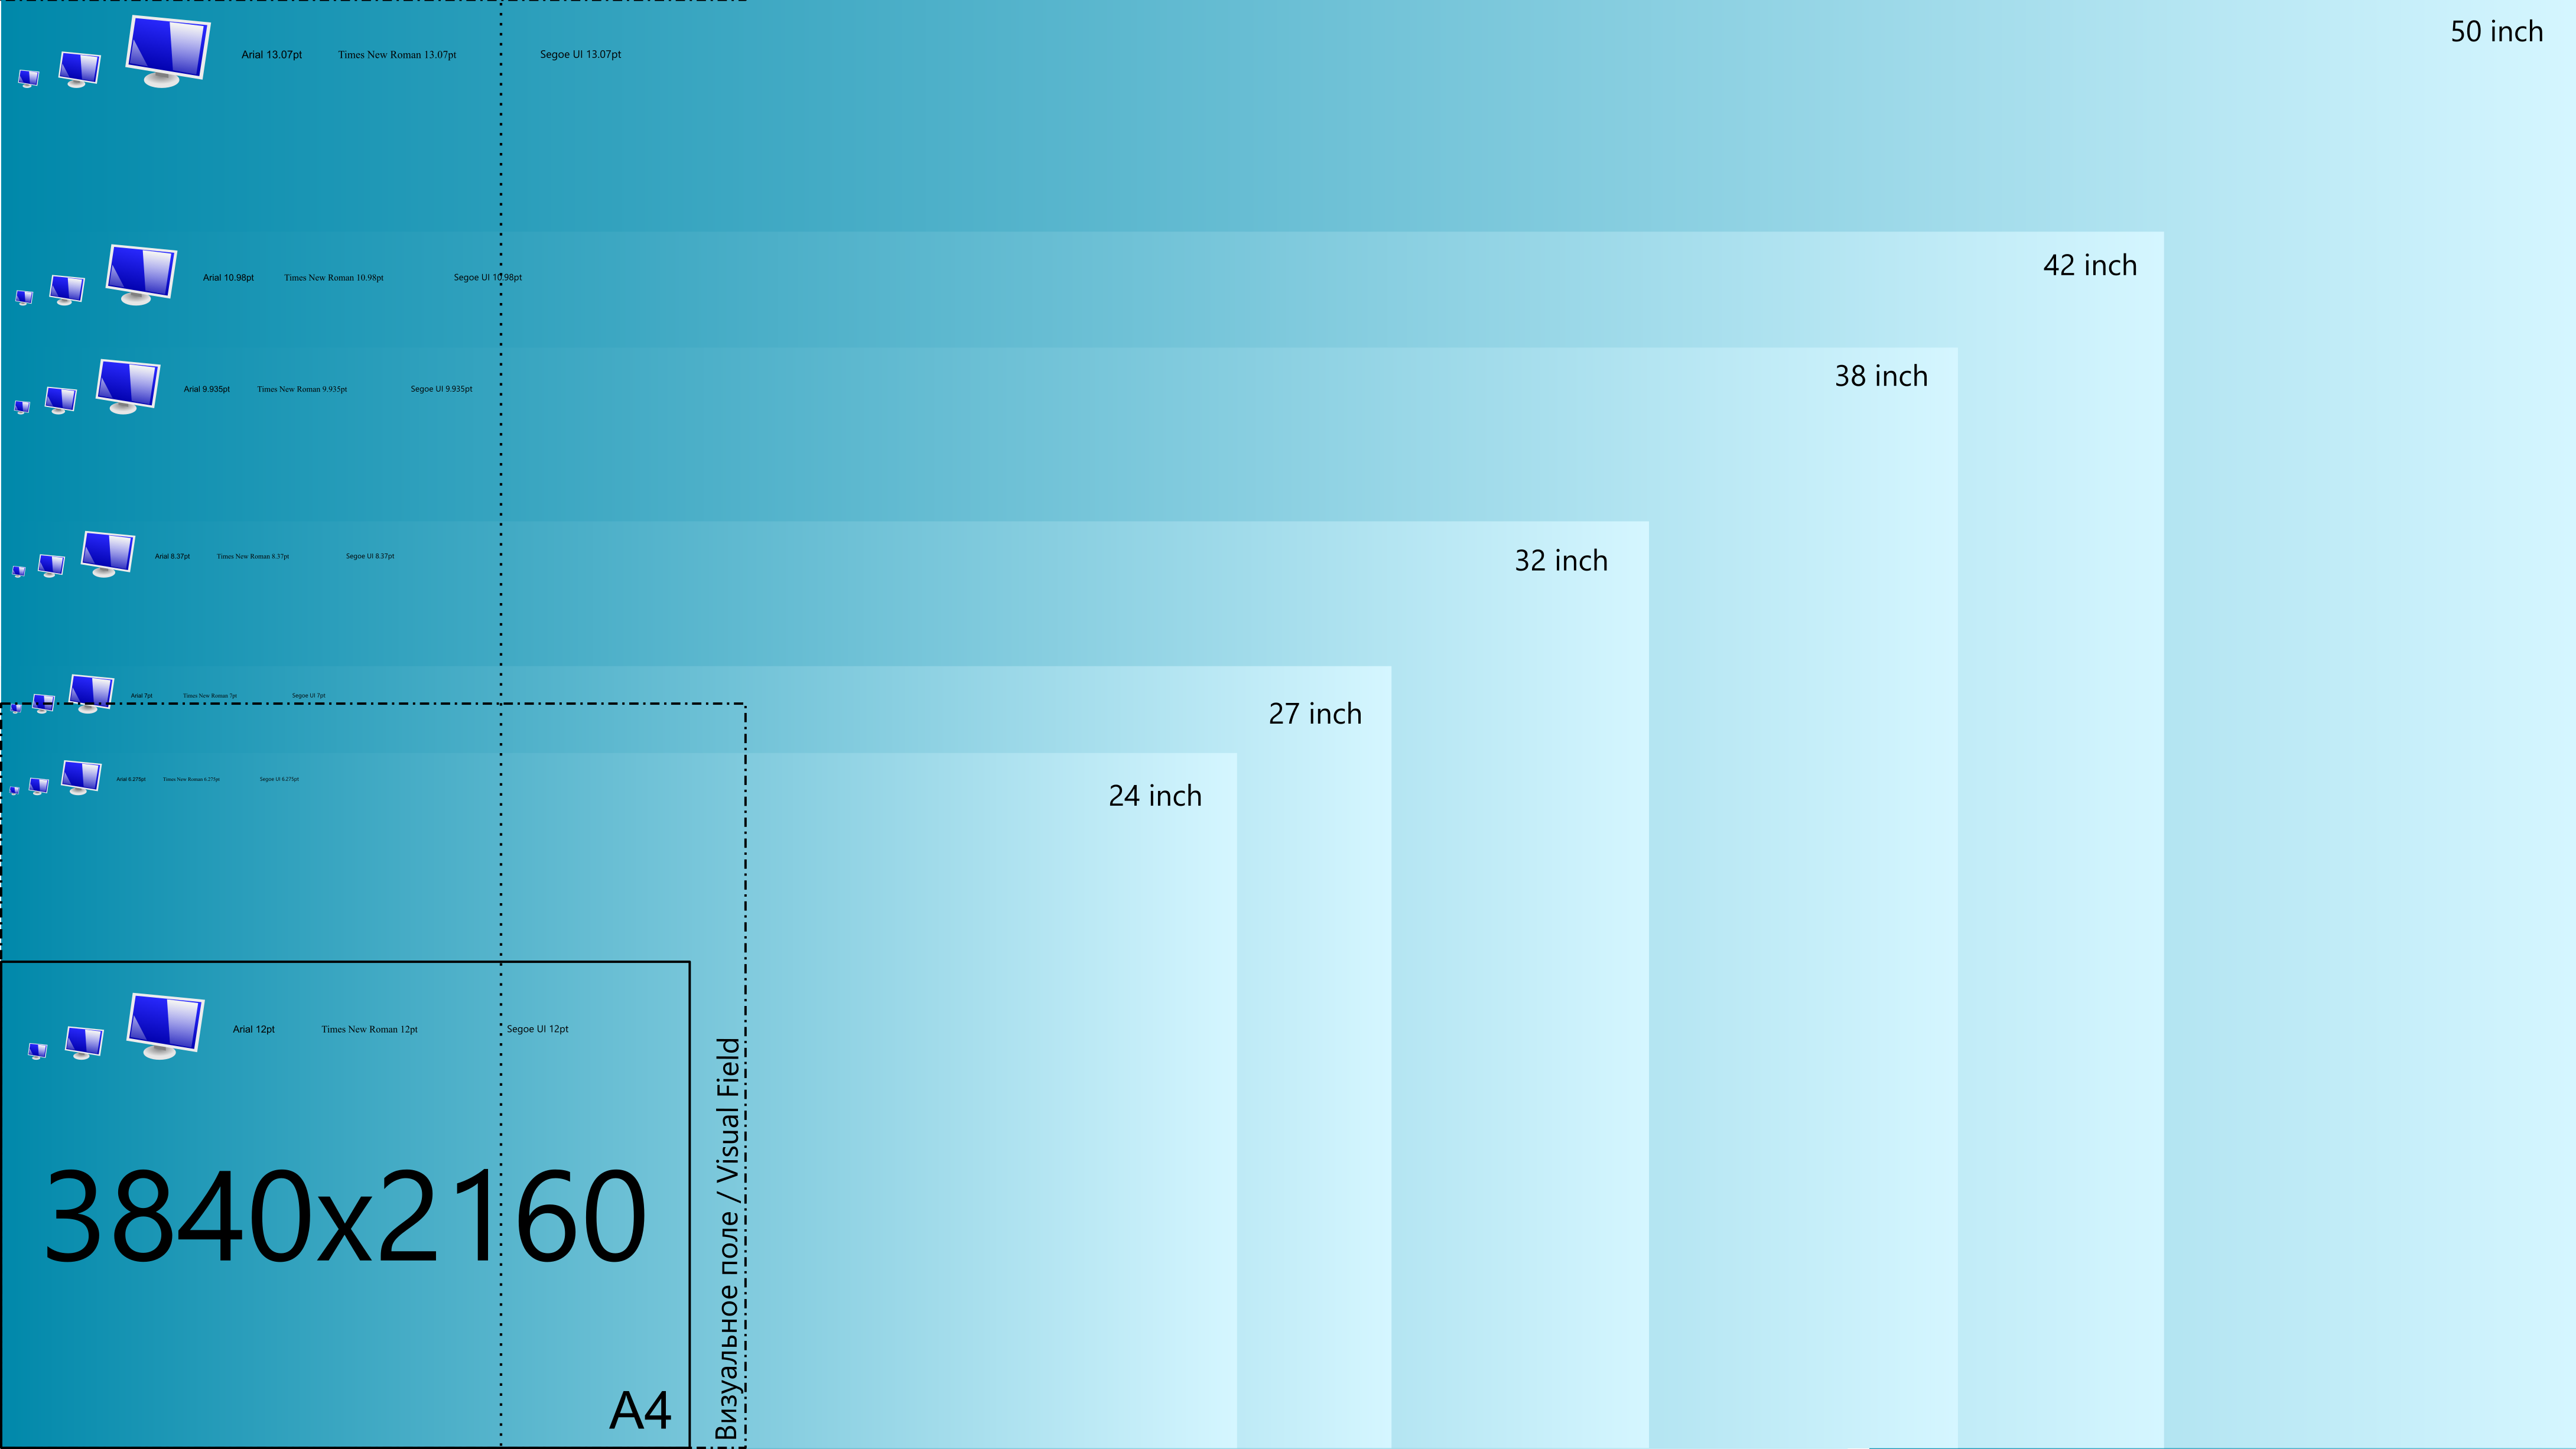Click the monitor icon bottom-left section
The height and width of the screenshot is (1449, 2576).
pos(164,1026)
